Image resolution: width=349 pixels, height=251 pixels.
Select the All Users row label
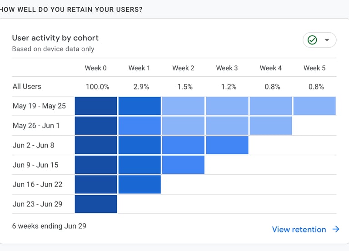27,86
